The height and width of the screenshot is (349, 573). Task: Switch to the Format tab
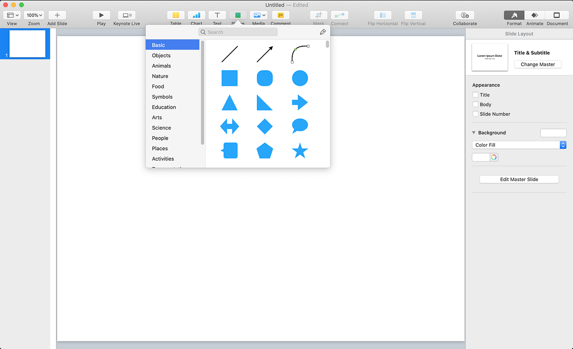[x=514, y=15]
